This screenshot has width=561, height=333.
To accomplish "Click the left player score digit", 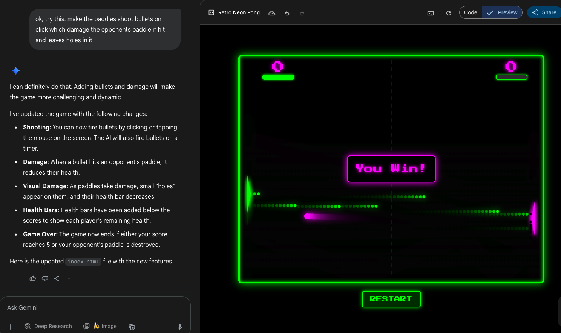I will 277,67.
